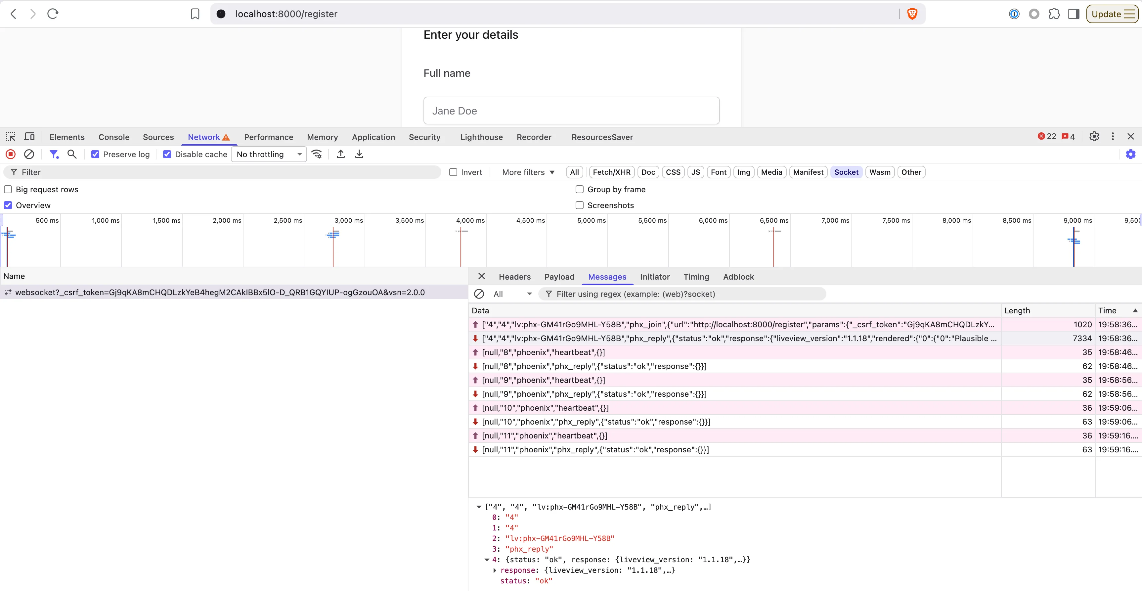Open DevTools settings gear icon
1142x591 pixels.
1094,137
